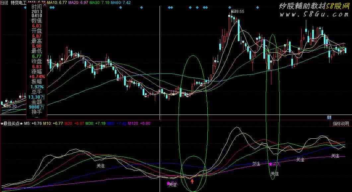Image resolution: width=352 pixels, height=192 pixels.
Task: Click the 最低 label in info panel
Action: pyautogui.click(x=36, y=51)
